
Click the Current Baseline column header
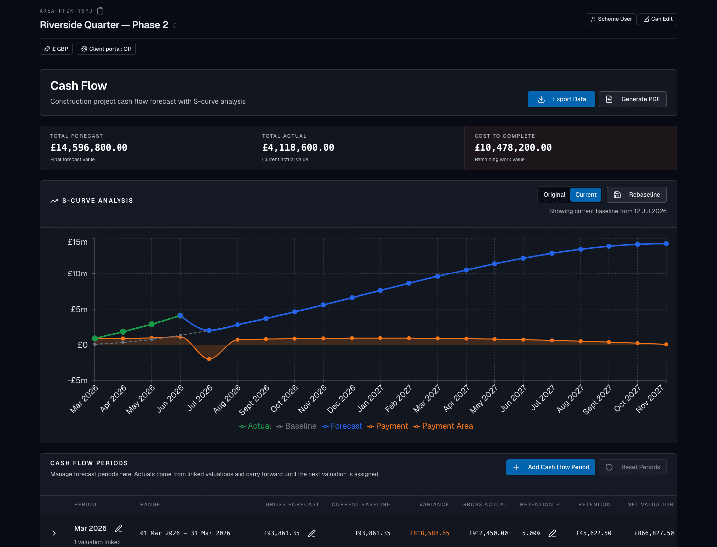(361, 505)
